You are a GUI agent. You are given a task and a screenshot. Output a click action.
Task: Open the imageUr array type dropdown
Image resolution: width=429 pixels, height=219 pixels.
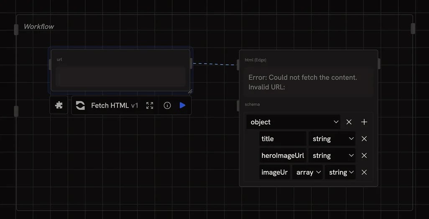coord(307,172)
